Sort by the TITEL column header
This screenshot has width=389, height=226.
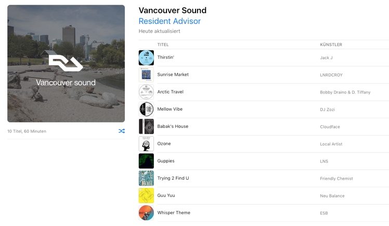[163, 45]
